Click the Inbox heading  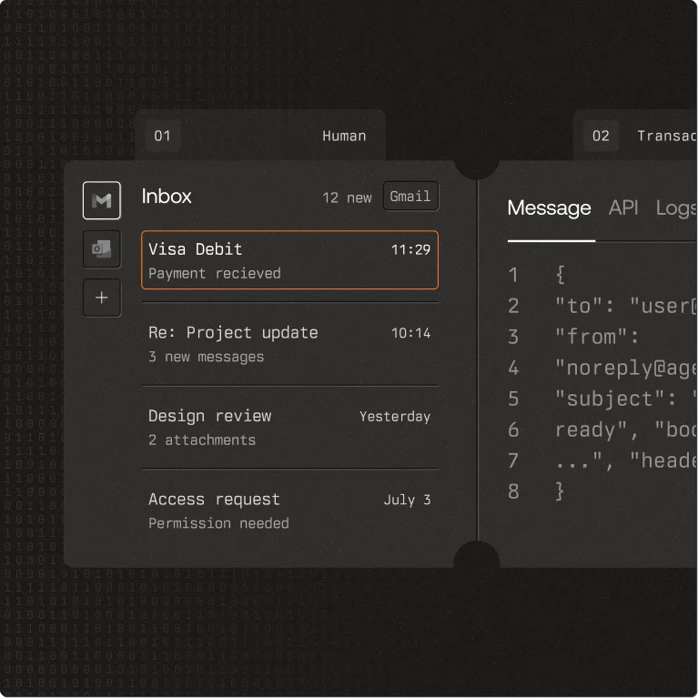tap(167, 197)
